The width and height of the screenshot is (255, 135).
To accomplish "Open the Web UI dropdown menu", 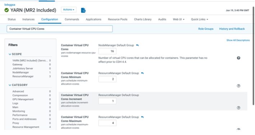I will click(x=178, y=19).
